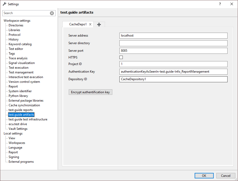238x181 pixels.
Task: Open Workspaces under Local settings
Action: 17,143
